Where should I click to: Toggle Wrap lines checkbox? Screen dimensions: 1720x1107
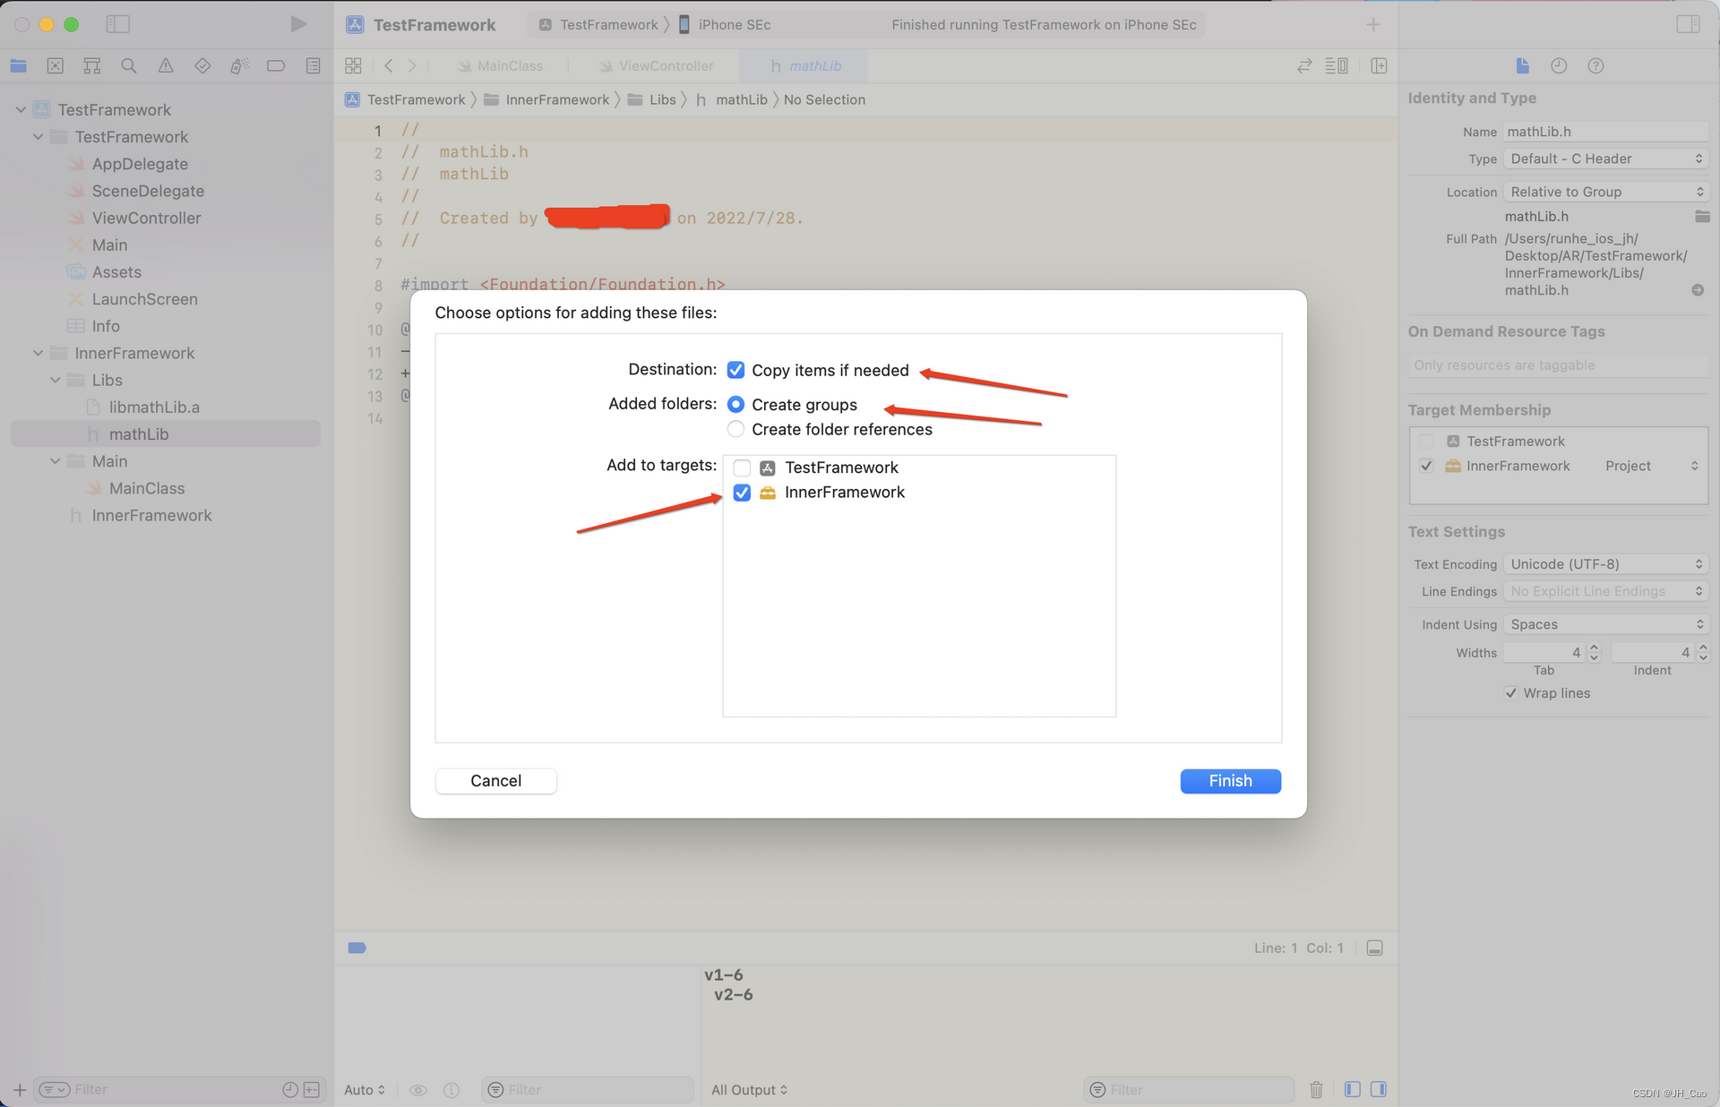1511,693
